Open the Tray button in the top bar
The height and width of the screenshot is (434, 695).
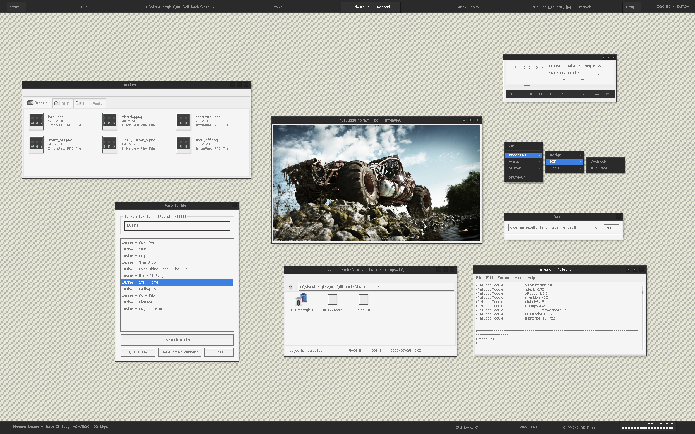click(632, 7)
